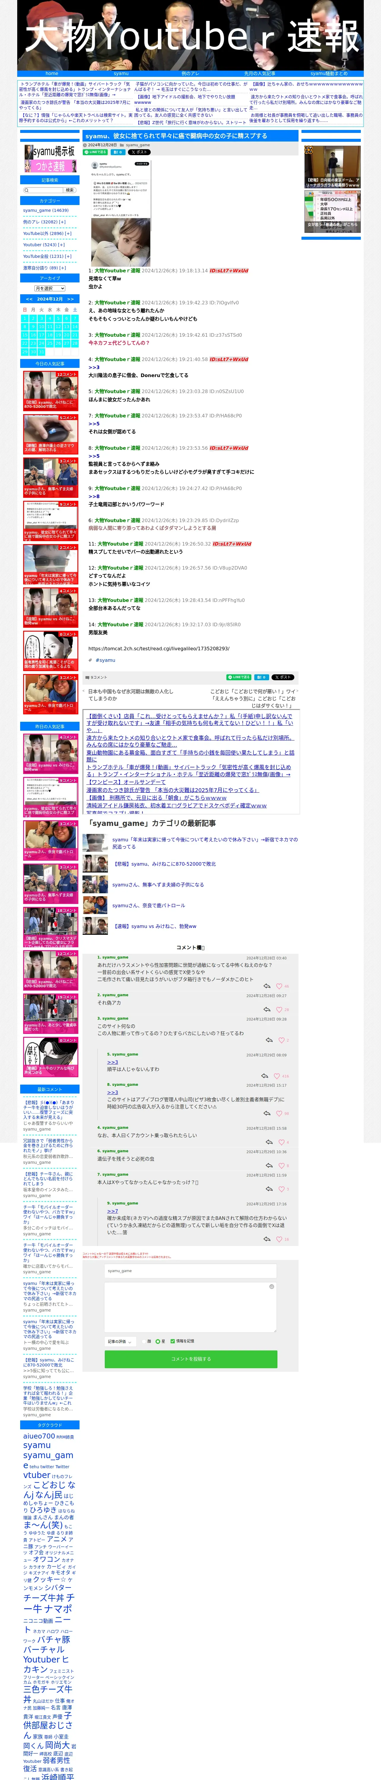This screenshot has height=1780, width=381.
Task: Reply to comment 2 それ偽アカ
Action: pos(267,1010)
